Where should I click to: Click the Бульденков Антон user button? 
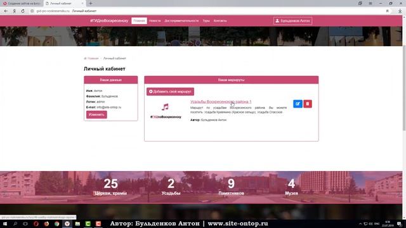(292, 21)
